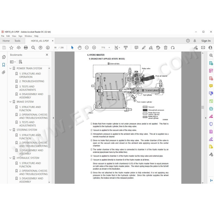Image resolution: width=214 pixels, height=214 pixels.
Task: Open page thumbnails panel icon
Action: point(4,57)
